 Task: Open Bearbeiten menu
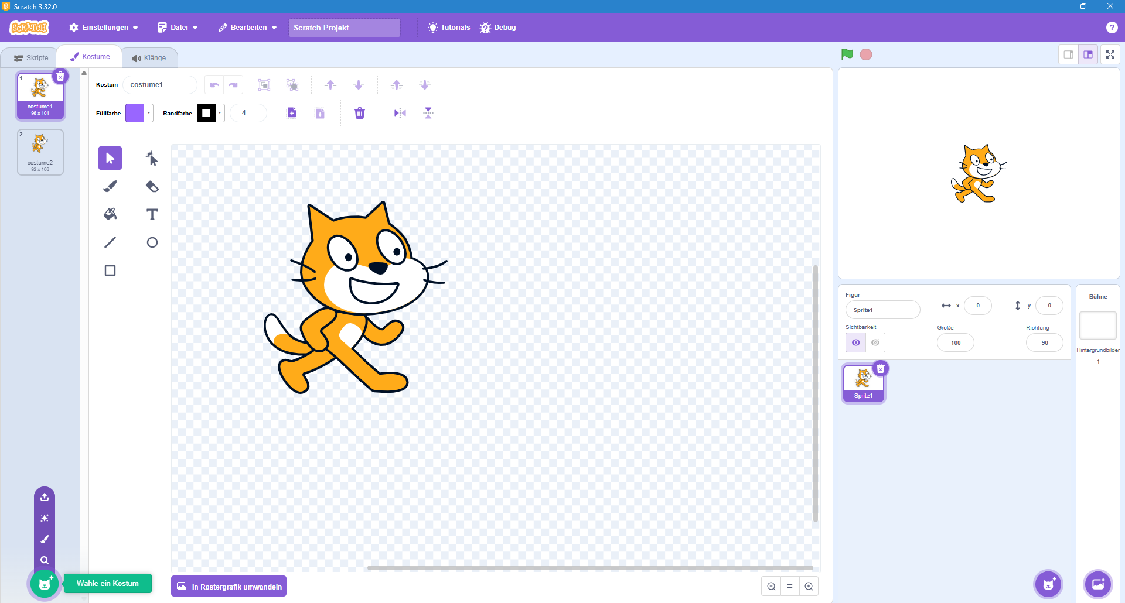point(247,28)
